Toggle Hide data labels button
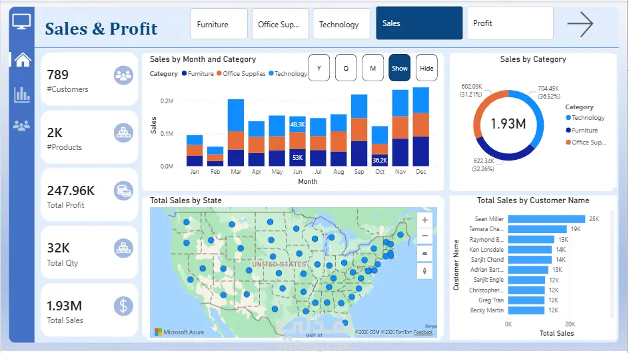Viewport: 629px width, 353px height. 426,68
